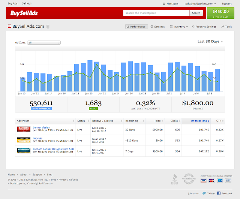Click the Total Impressions blue legend label
Image resolution: width=240 pixels, height=199 pixels.
41,109
